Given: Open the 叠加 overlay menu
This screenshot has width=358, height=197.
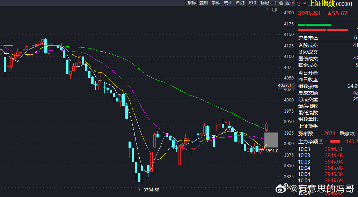Looking at the screenshot, I should coord(204,3).
